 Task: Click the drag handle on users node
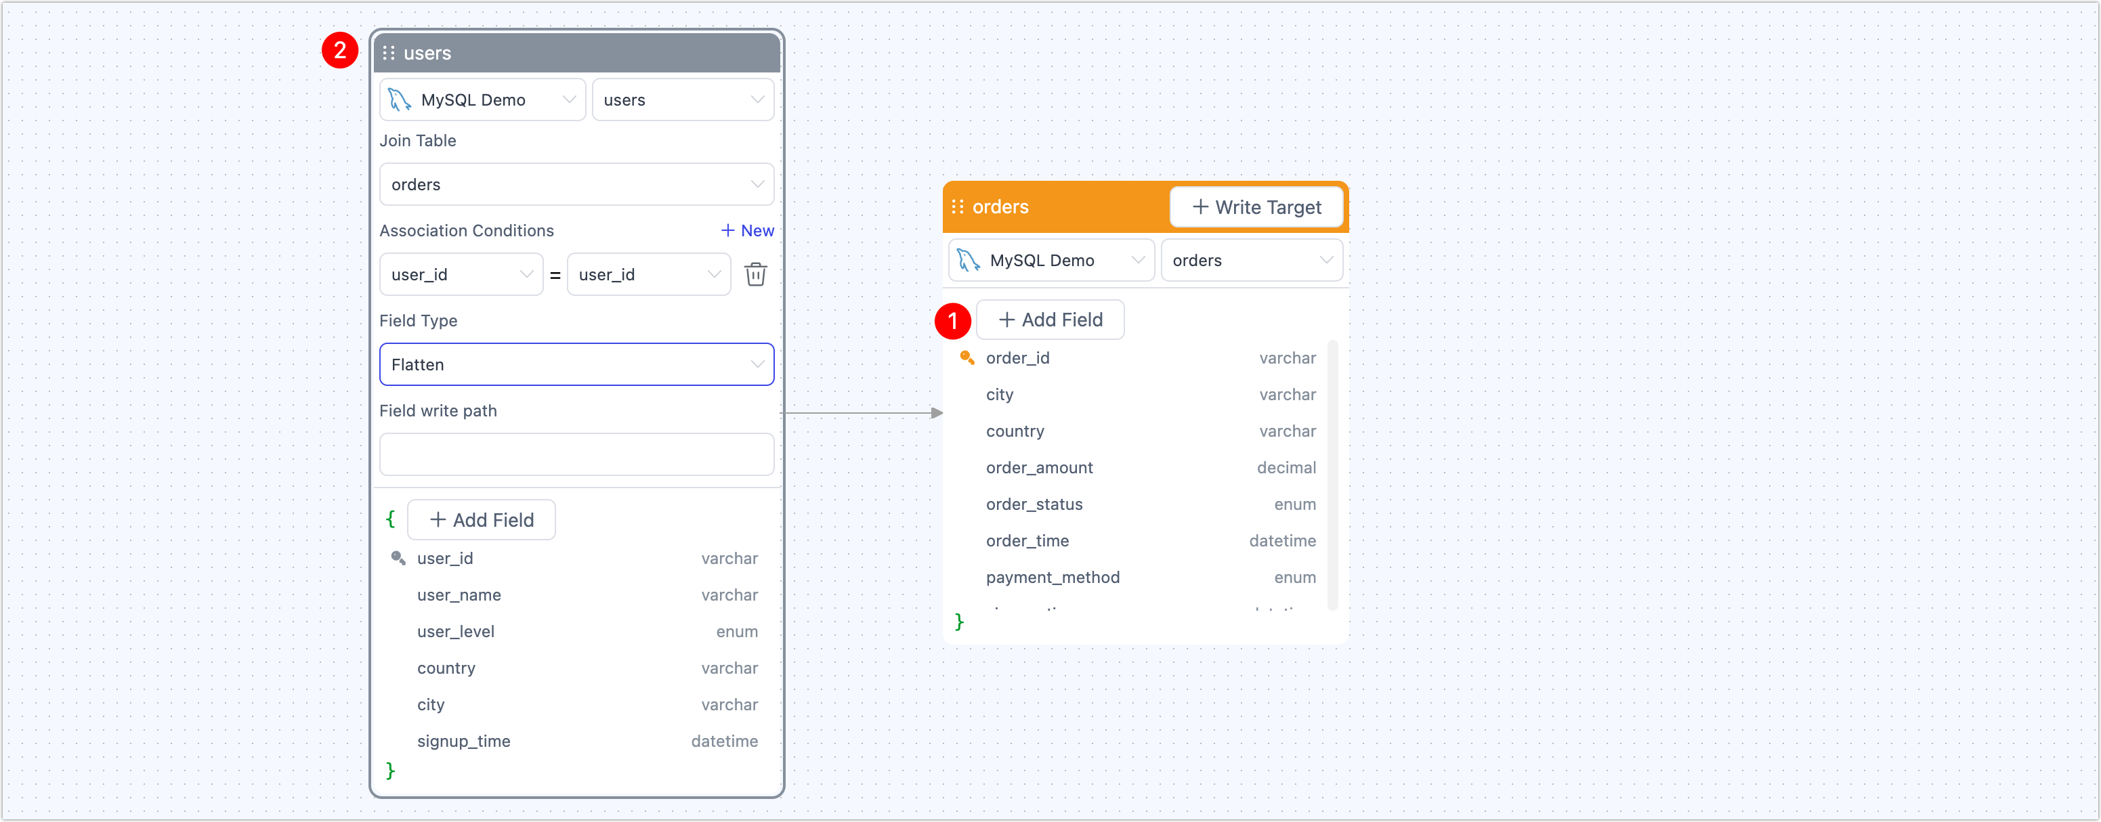coord(388,53)
